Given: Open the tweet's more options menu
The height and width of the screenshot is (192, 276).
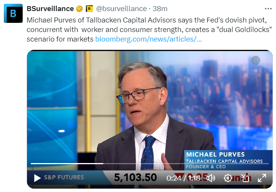Looking at the screenshot, I should (268, 8).
